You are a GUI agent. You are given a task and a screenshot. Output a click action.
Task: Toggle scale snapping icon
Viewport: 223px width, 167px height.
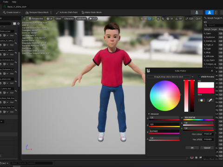tap(187, 19)
